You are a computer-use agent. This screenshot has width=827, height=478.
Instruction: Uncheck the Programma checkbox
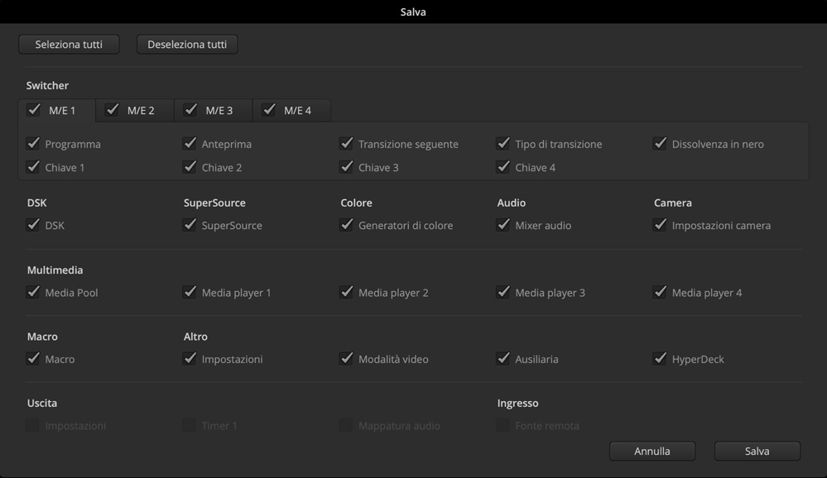click(x=33, y=144)
